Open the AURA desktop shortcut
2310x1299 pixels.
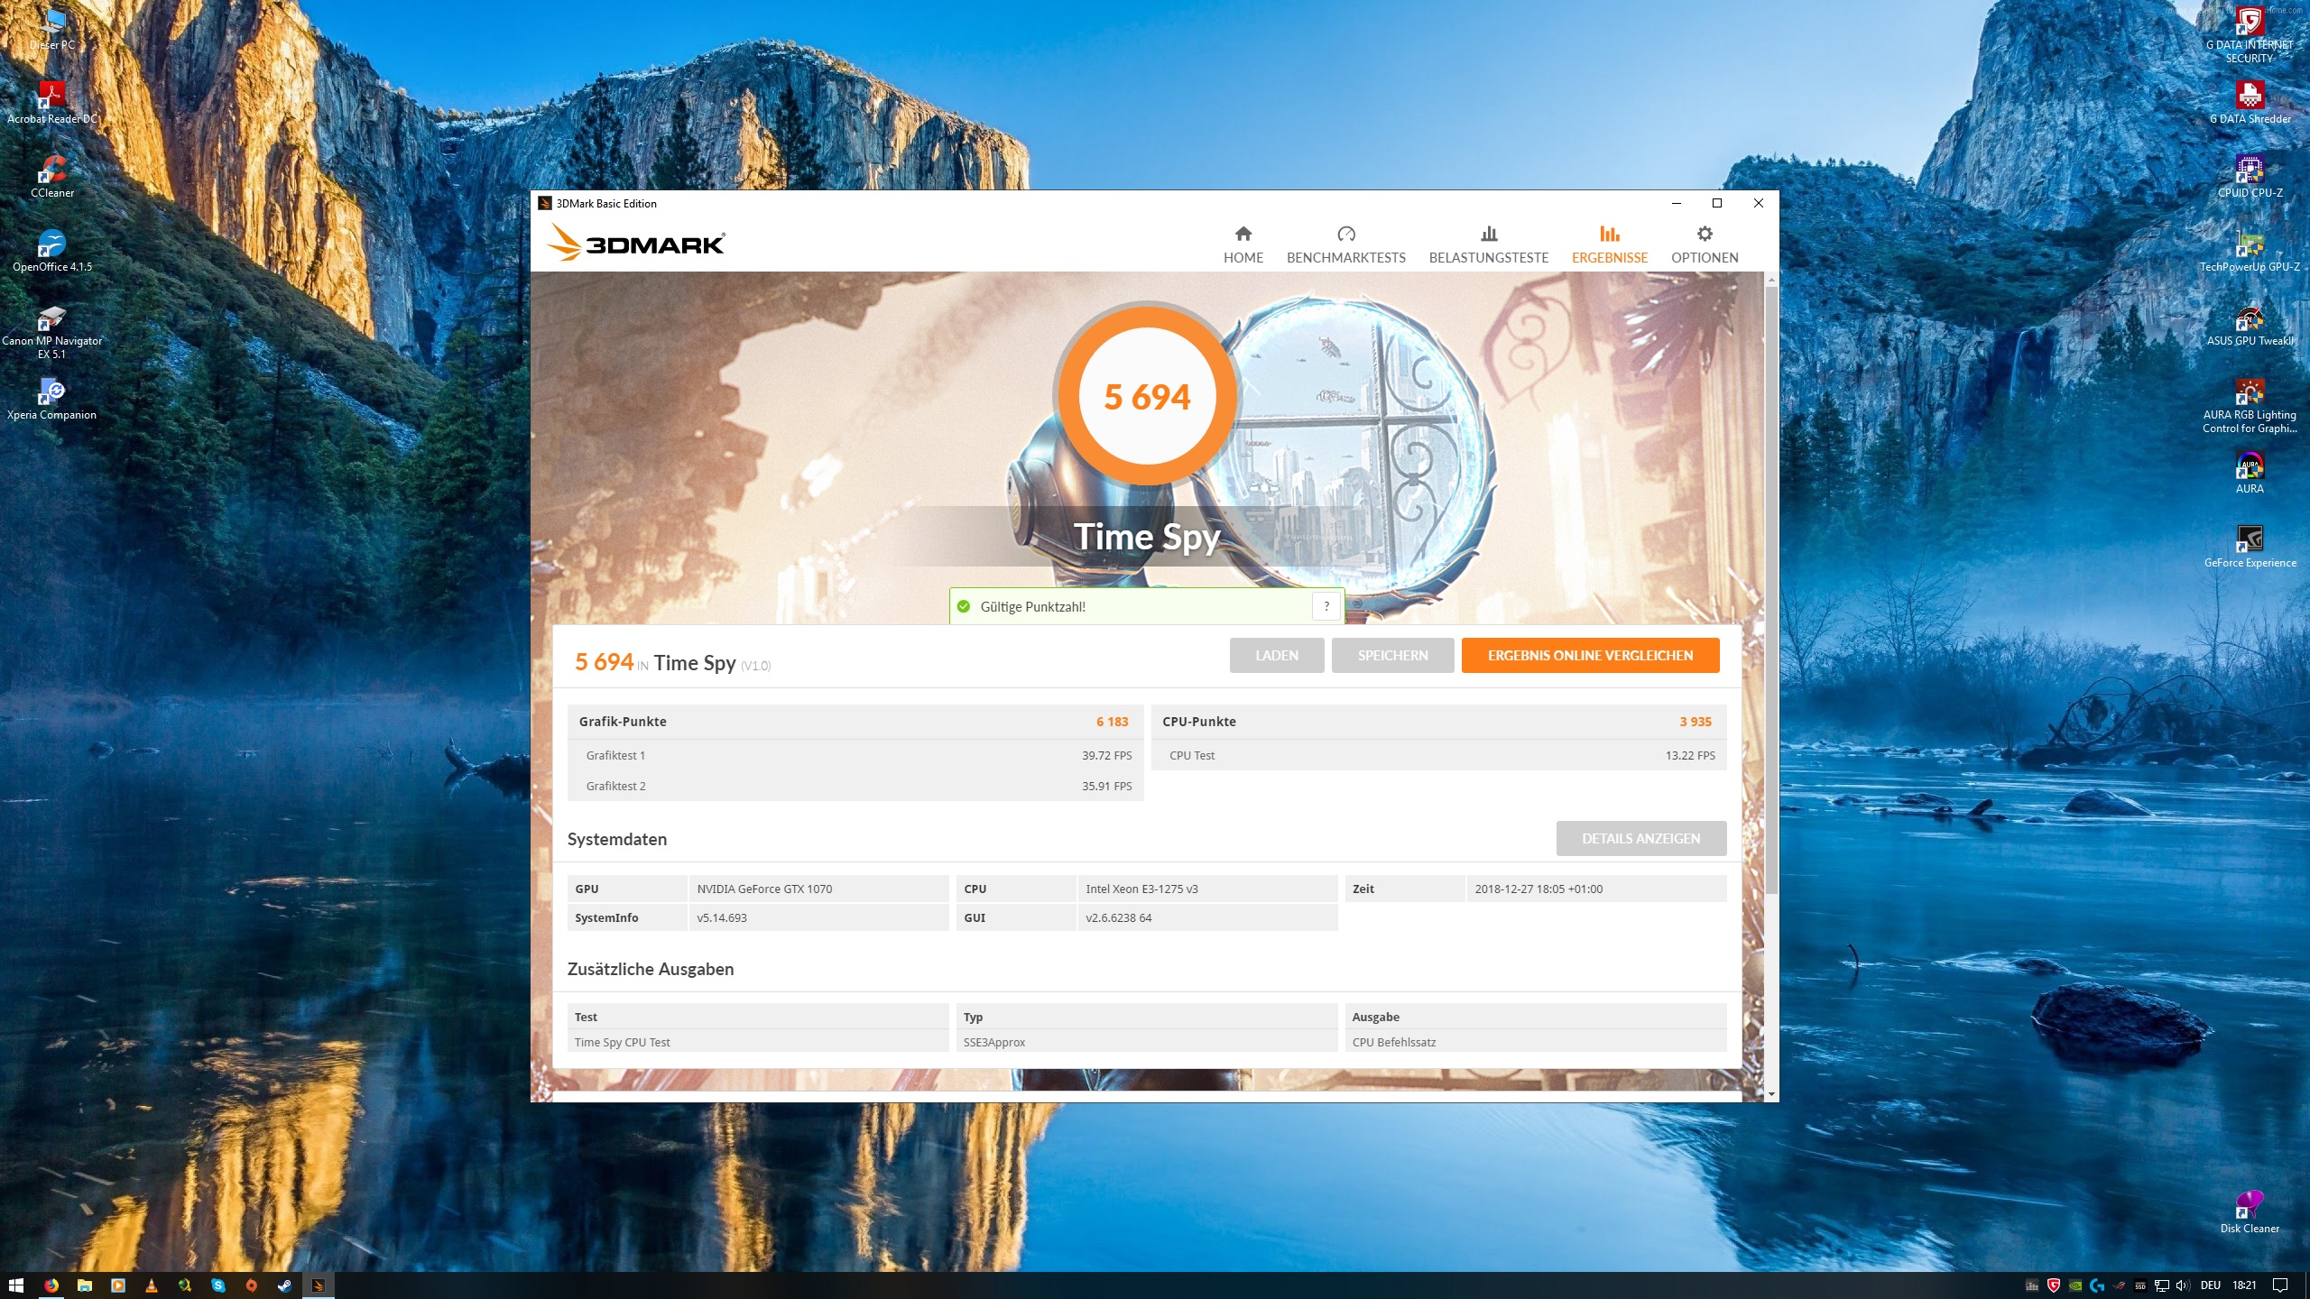point(2250,472)
